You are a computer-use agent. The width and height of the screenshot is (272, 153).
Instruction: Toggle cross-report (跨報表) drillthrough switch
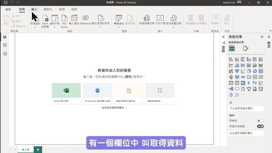pyautogui.click(x=260, y=121)
